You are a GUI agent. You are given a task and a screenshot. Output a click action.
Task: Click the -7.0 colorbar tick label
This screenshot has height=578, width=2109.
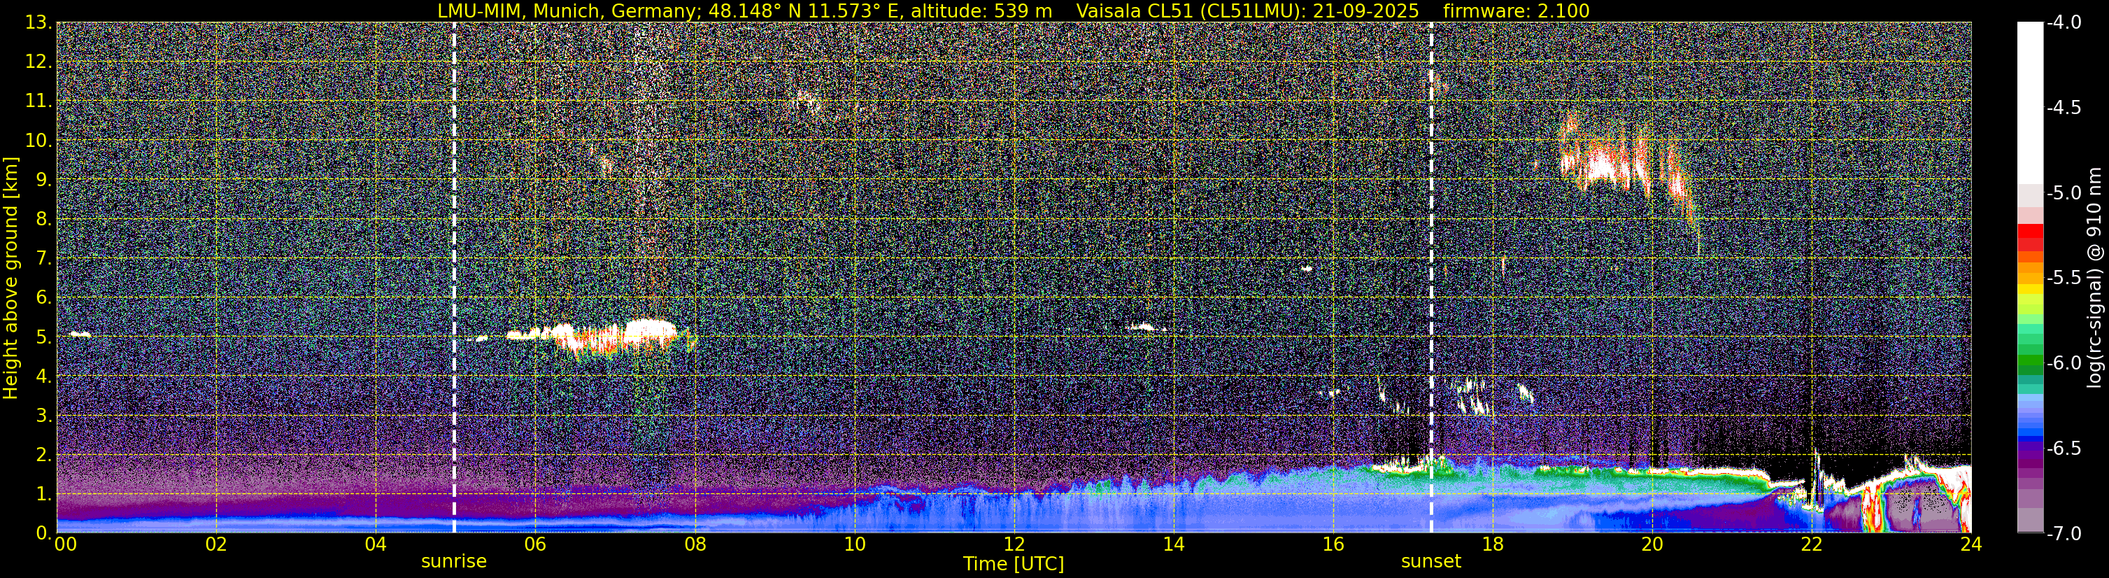pyautogui.click(x=2064, y=533)
